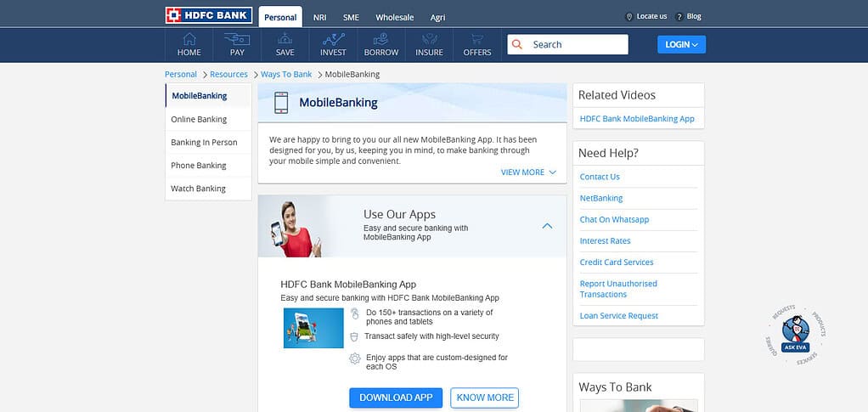
Task: Go to Resources breadcrumb link
Action: pyautogui.click(x=228, y=74)
